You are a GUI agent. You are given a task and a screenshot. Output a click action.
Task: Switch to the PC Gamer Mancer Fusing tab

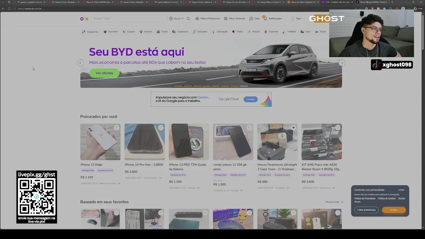coord(167,2)
